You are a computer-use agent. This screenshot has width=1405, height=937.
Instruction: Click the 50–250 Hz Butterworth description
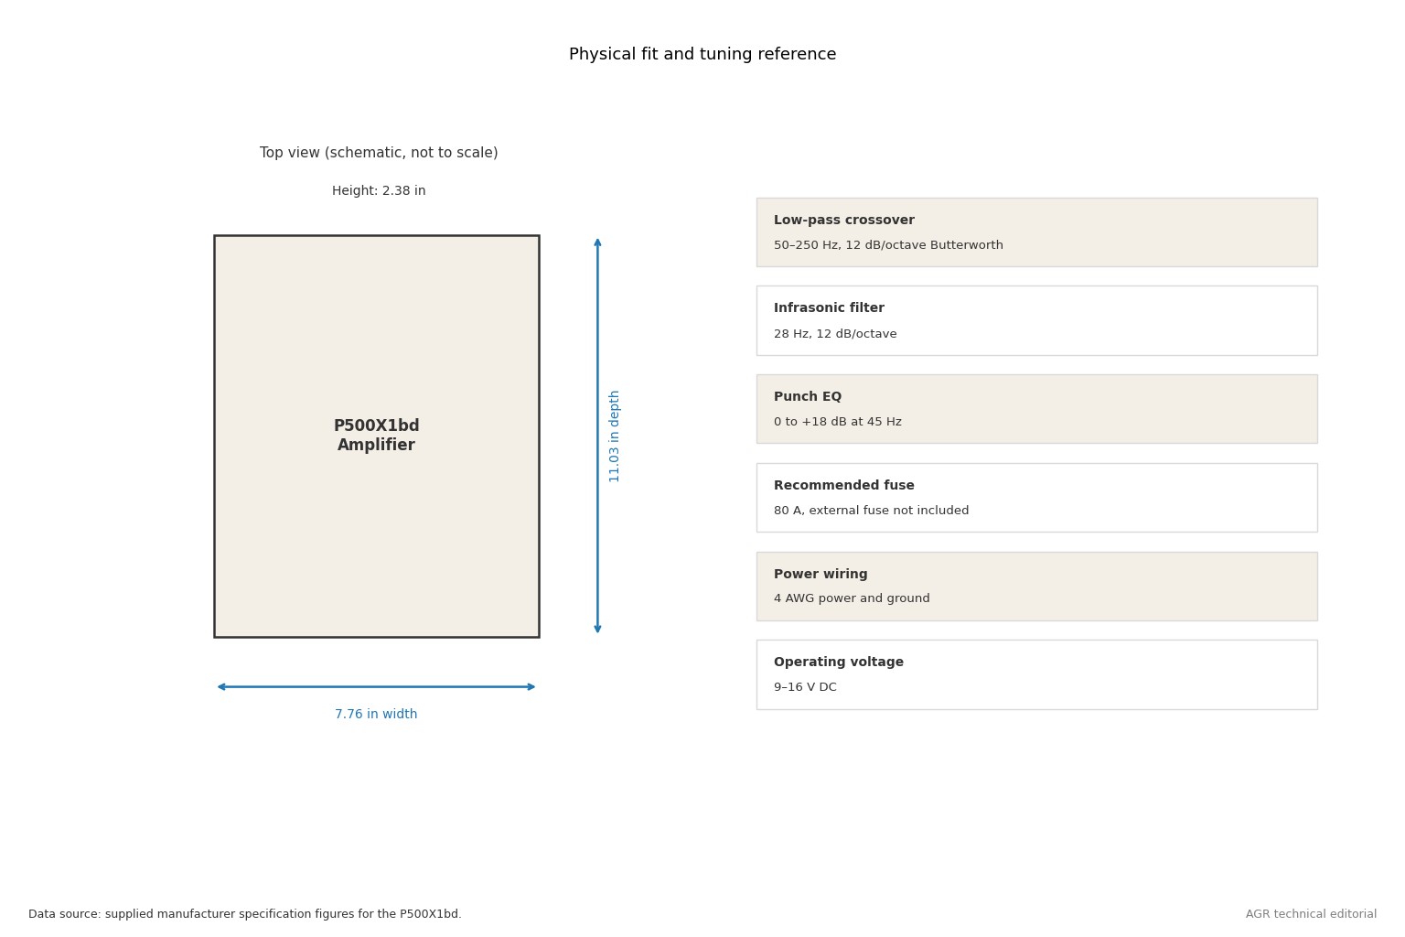point(888,245)
